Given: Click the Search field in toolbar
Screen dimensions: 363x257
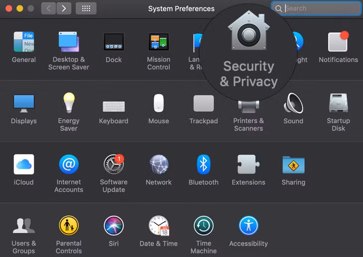Looking at the screenshot, I should tap(316, 8).
